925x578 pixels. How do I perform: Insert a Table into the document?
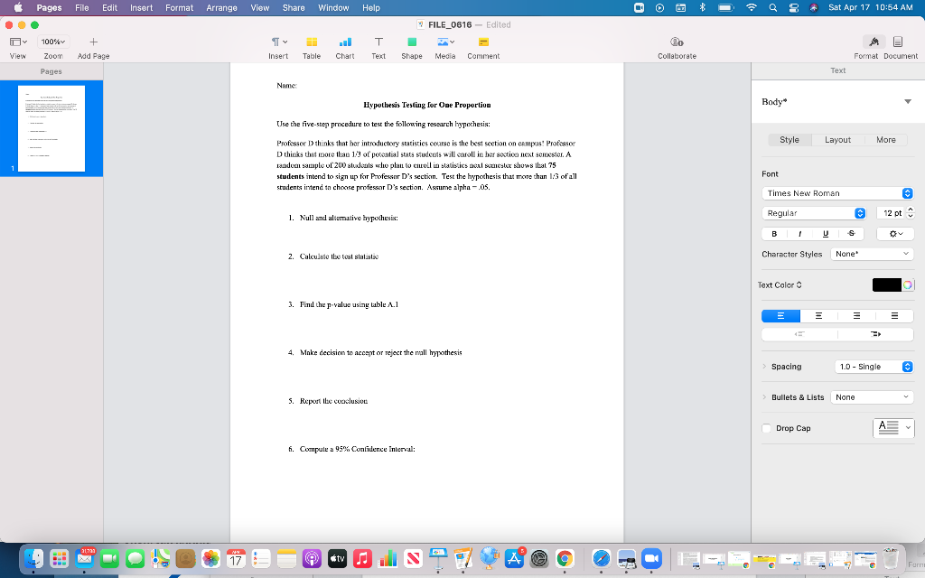(x=311, y=47)
